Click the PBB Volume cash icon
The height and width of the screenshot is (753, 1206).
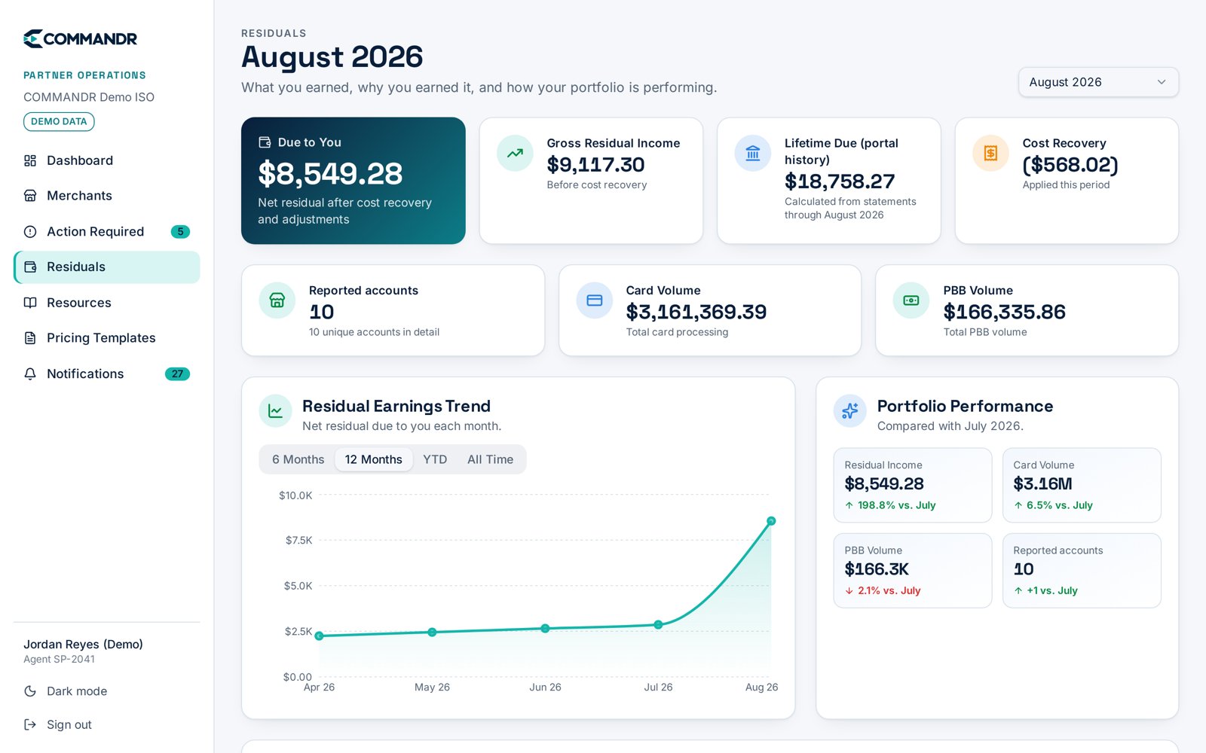pyautogui.click(x=911, y=300)
